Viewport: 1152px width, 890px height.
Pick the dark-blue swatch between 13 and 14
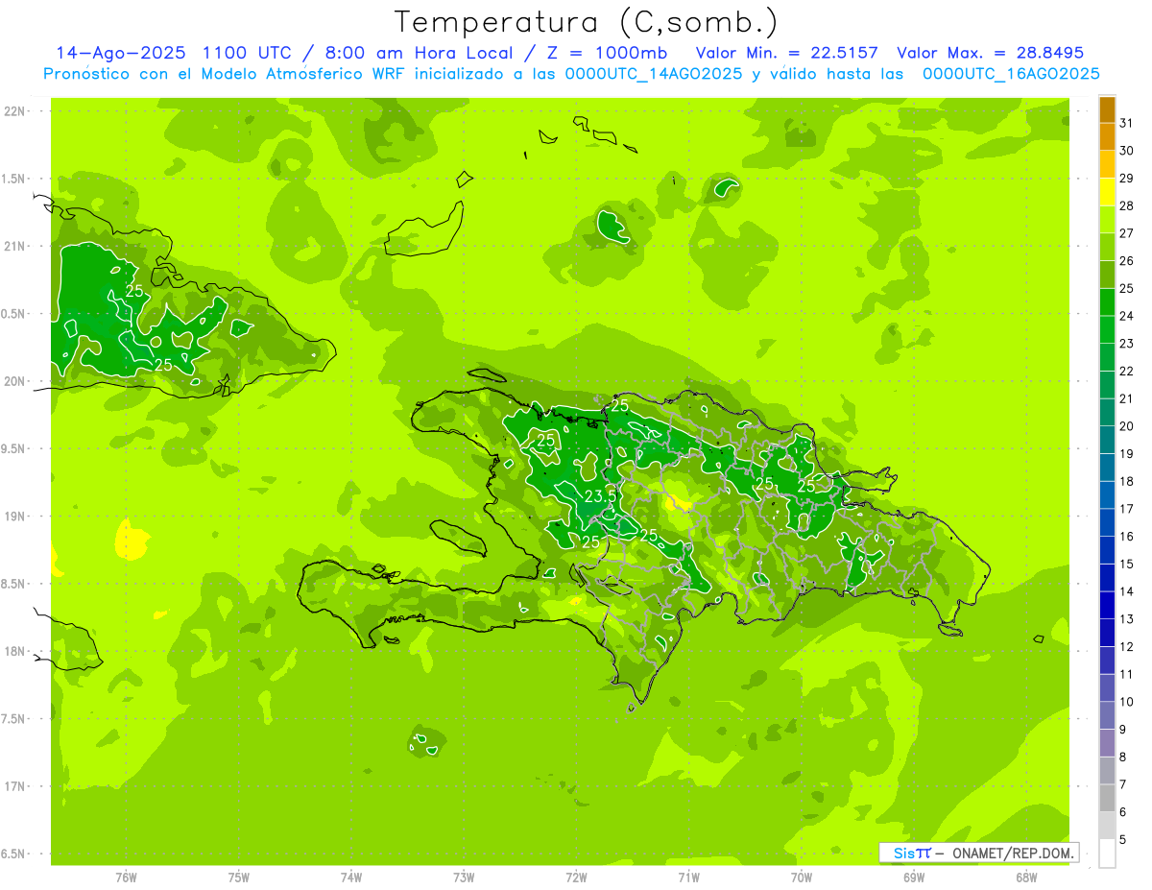pyautogui.click(x=1107, y=606)
